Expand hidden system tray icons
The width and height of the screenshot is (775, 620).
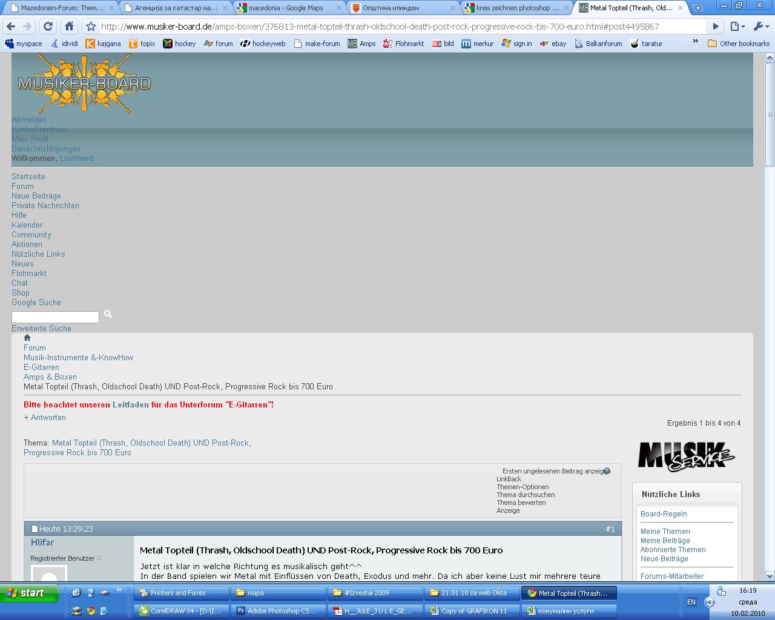(x=710, y=602)
